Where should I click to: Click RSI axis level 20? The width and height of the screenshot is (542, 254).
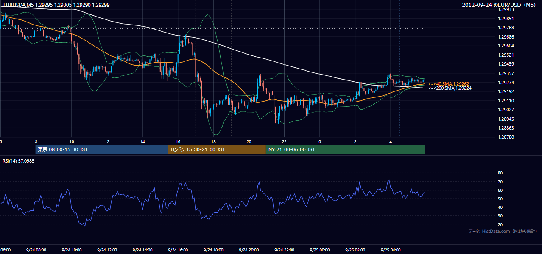[x=500, y=224]
